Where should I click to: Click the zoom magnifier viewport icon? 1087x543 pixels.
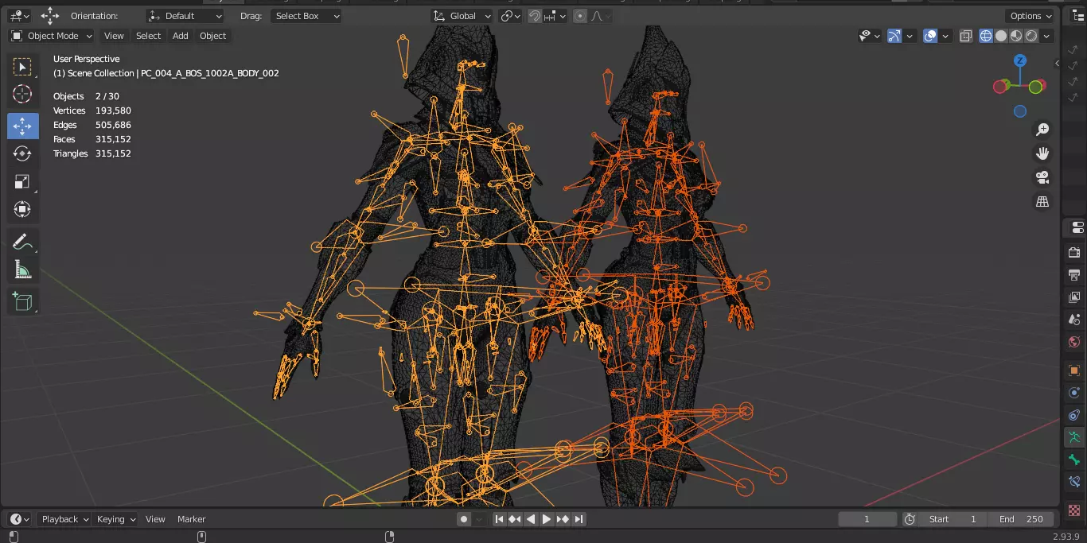1042,130
